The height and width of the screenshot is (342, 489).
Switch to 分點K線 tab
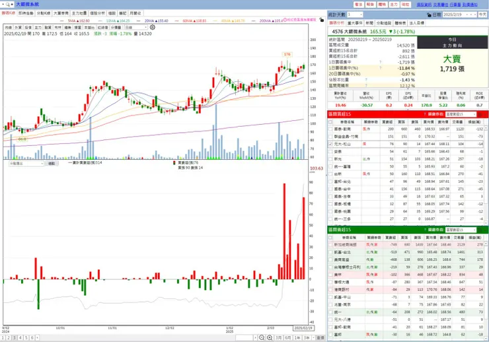pyautogui.click(x=44, y=13)
